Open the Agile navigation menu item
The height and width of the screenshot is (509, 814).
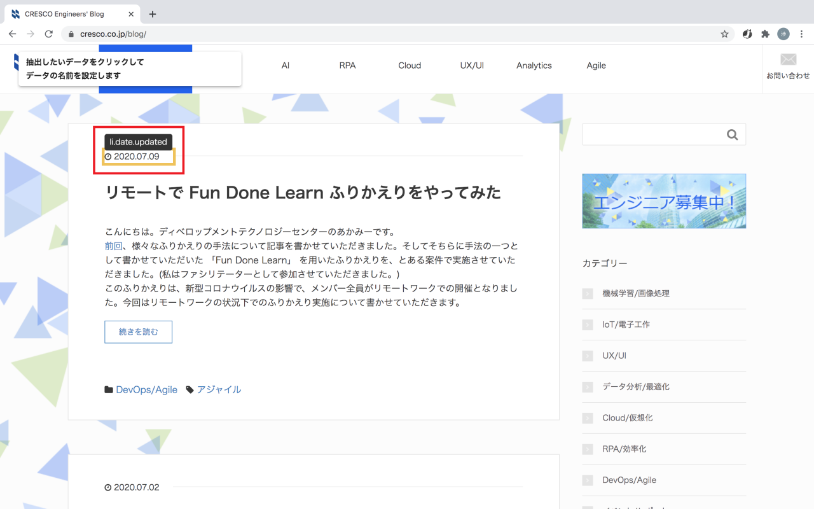597,66
